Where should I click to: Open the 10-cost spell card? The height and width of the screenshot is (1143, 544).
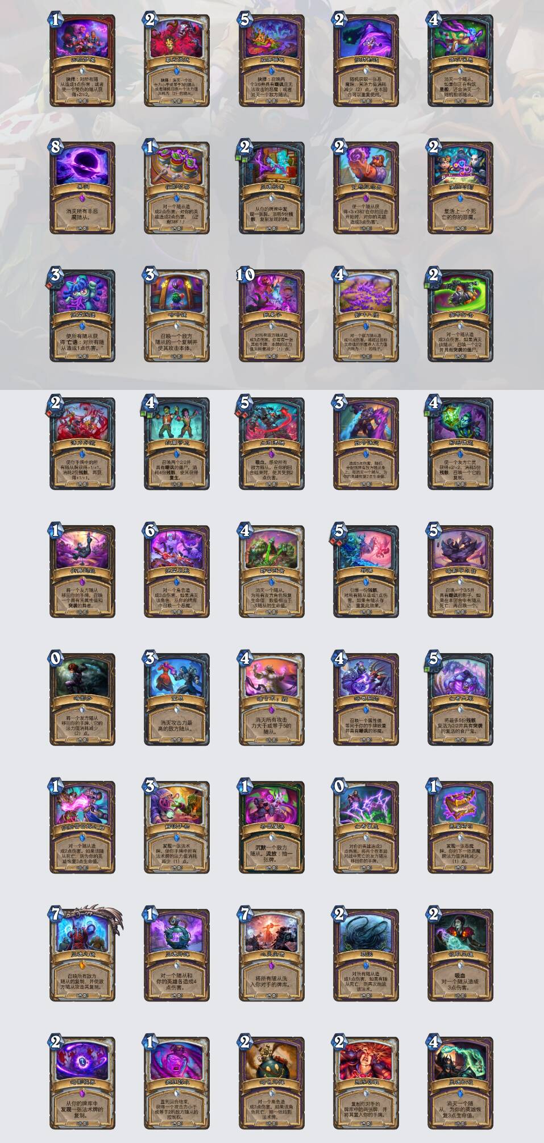[271, 316]
